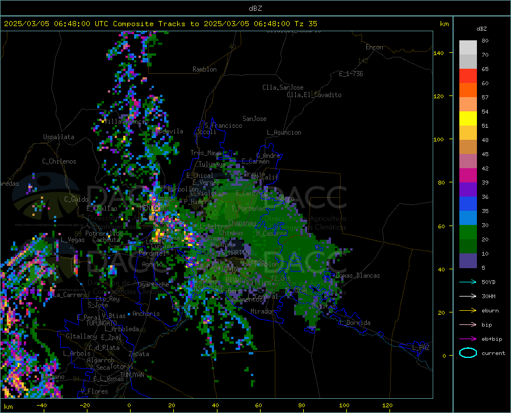The image size is (511, 413).
Task: Click the C_Chilenos map label
Action: (59, 161)
